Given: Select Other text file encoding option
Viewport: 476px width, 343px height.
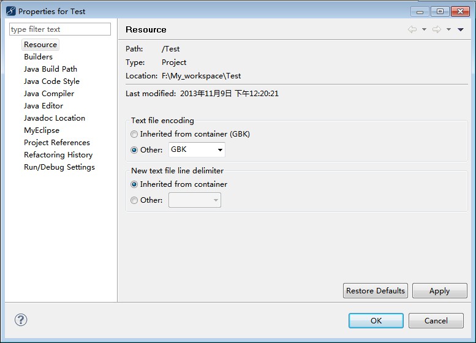Looking at the screenshot, I should 135,150.
